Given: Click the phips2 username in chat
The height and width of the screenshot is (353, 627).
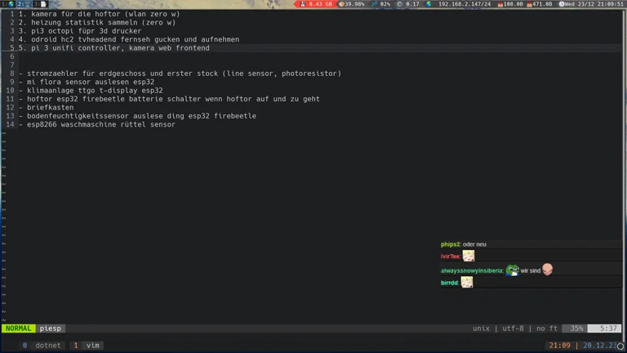Looking at the screenshot, I should click(x=450, y=244).
